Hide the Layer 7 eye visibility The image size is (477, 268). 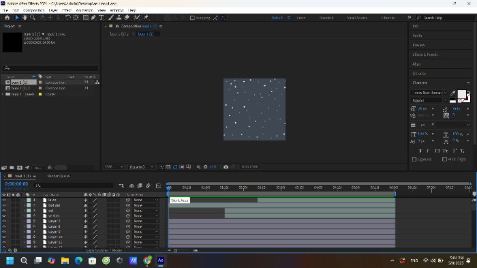tap(4, 221)
